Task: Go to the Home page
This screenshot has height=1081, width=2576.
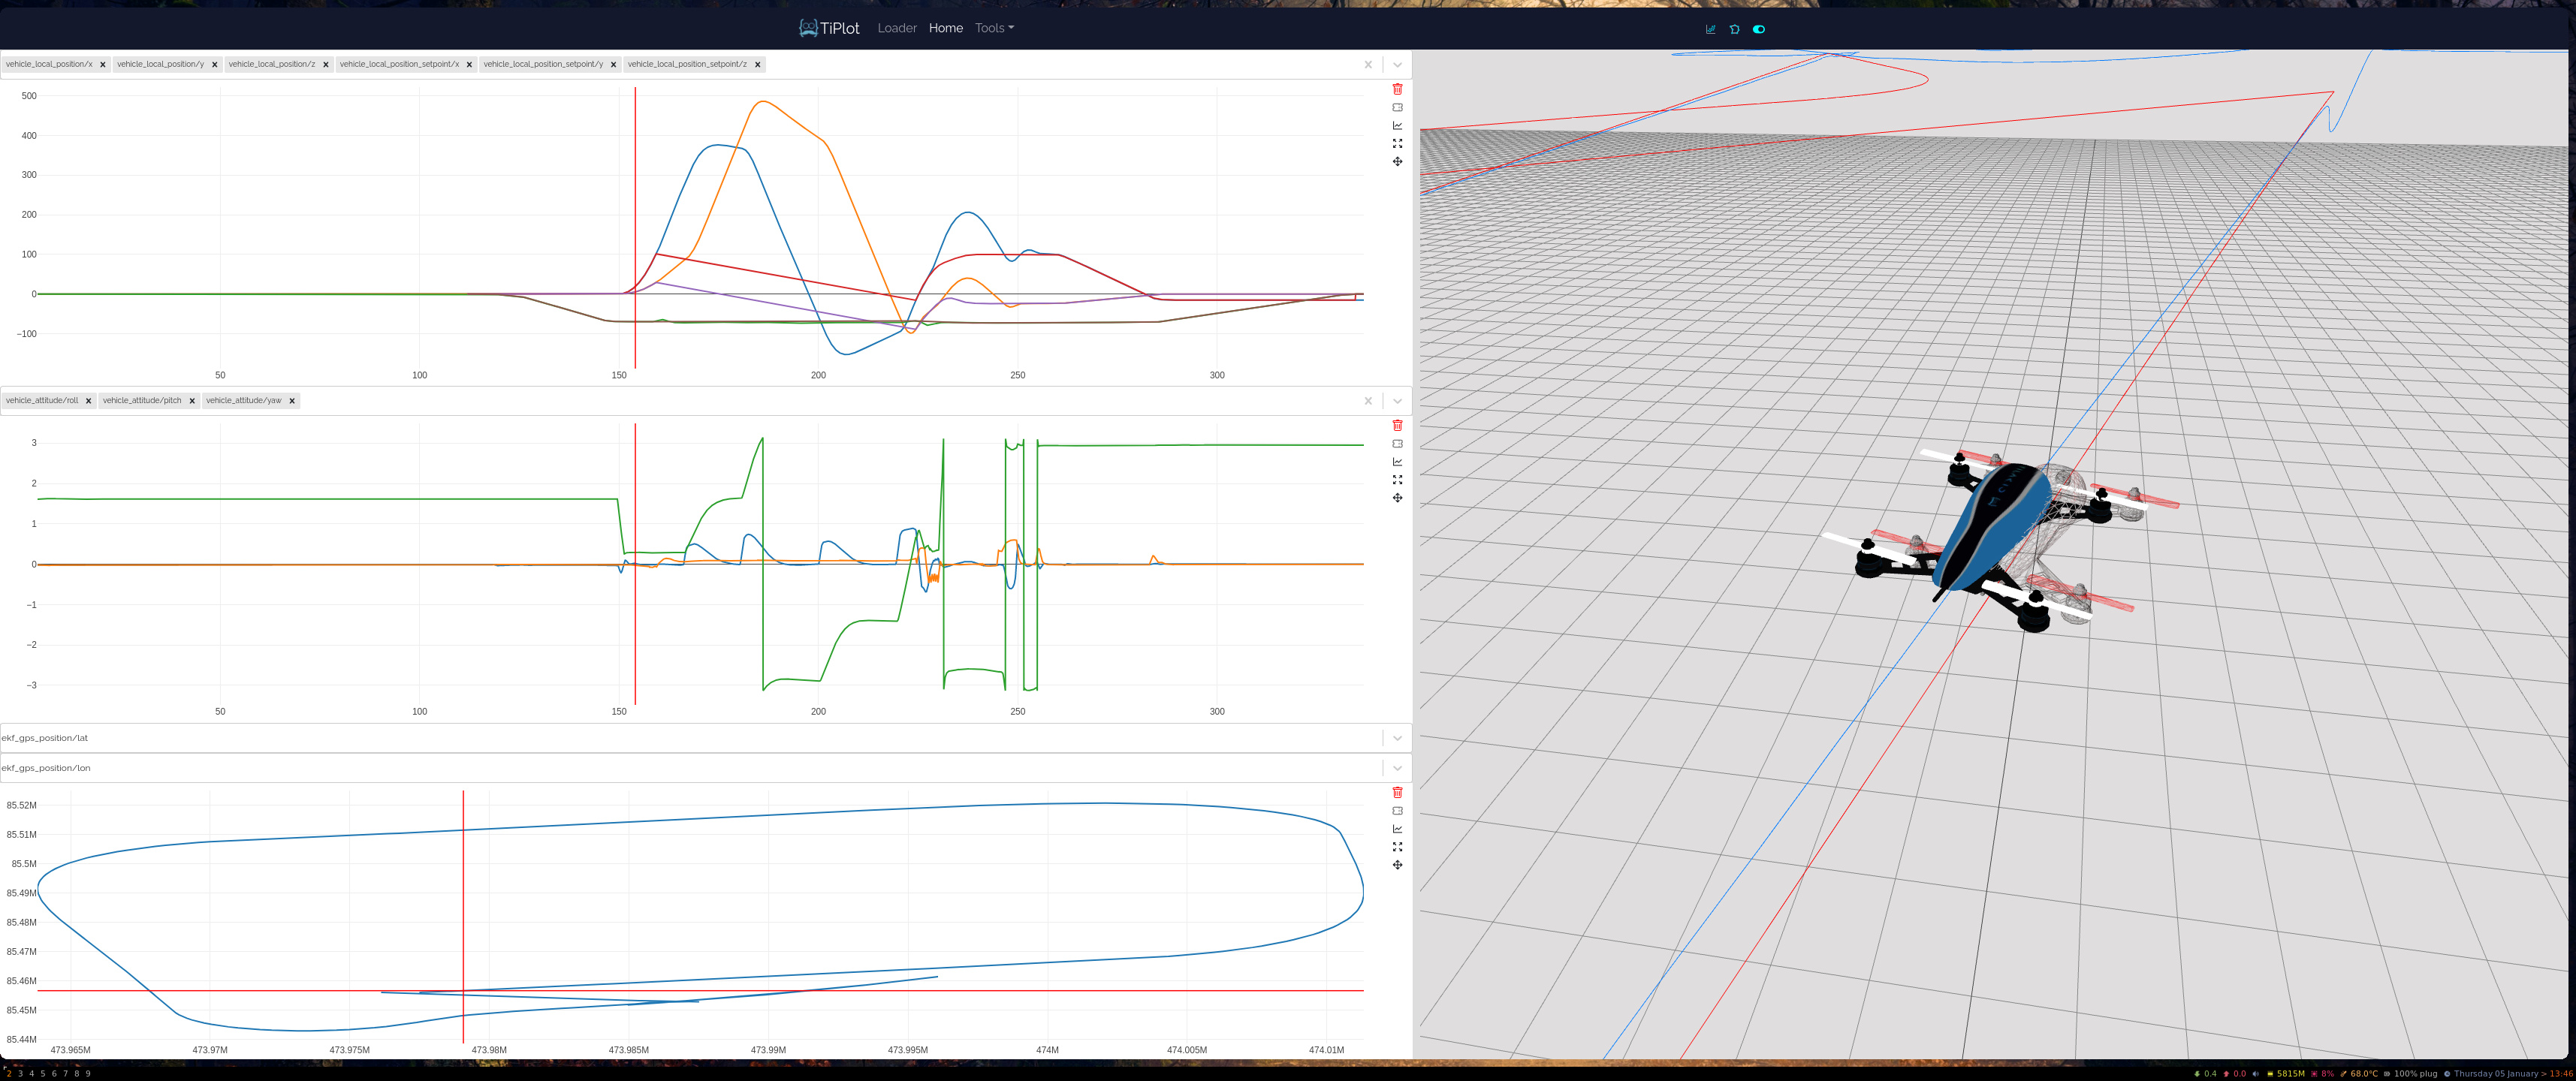Action: pos(945,28)
